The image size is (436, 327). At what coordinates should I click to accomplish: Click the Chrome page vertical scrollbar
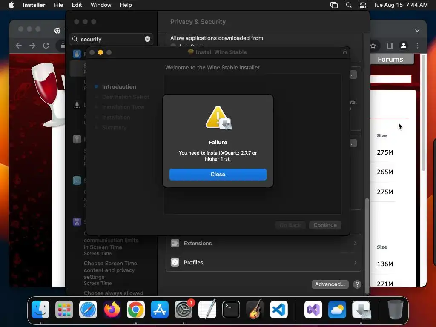click(x=424, y=112)
